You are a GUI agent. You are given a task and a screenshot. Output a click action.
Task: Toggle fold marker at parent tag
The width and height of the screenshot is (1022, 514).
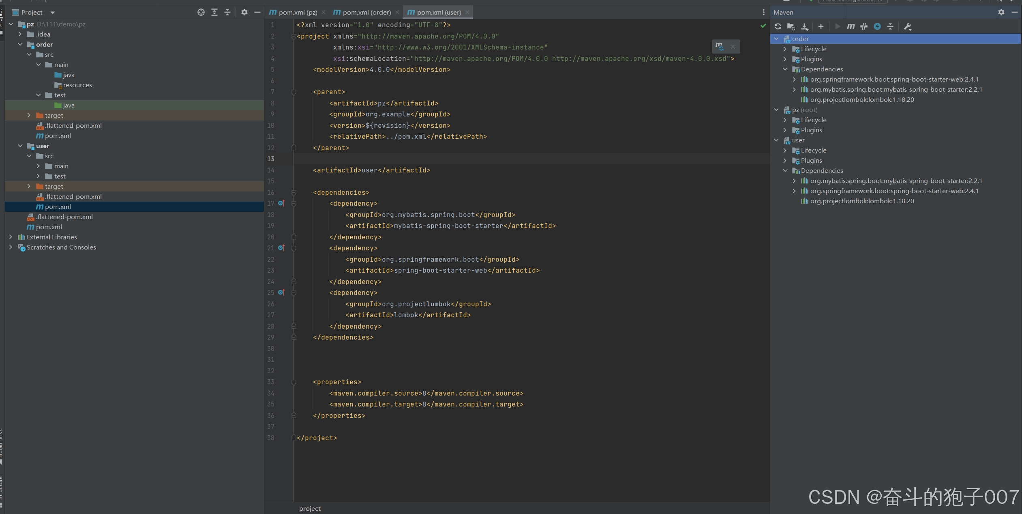tap(294, 92)
